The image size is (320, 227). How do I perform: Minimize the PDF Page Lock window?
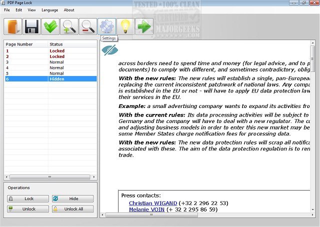(294, 2)
